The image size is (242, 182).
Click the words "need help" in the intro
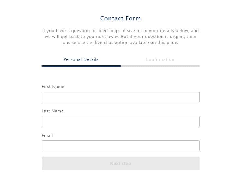[x=109, y=31]
